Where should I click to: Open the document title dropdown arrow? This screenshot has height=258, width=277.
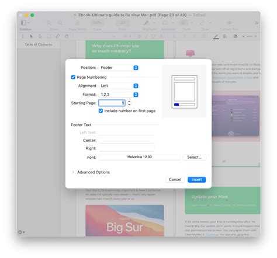pyautogui.click(x=75, y=15)
